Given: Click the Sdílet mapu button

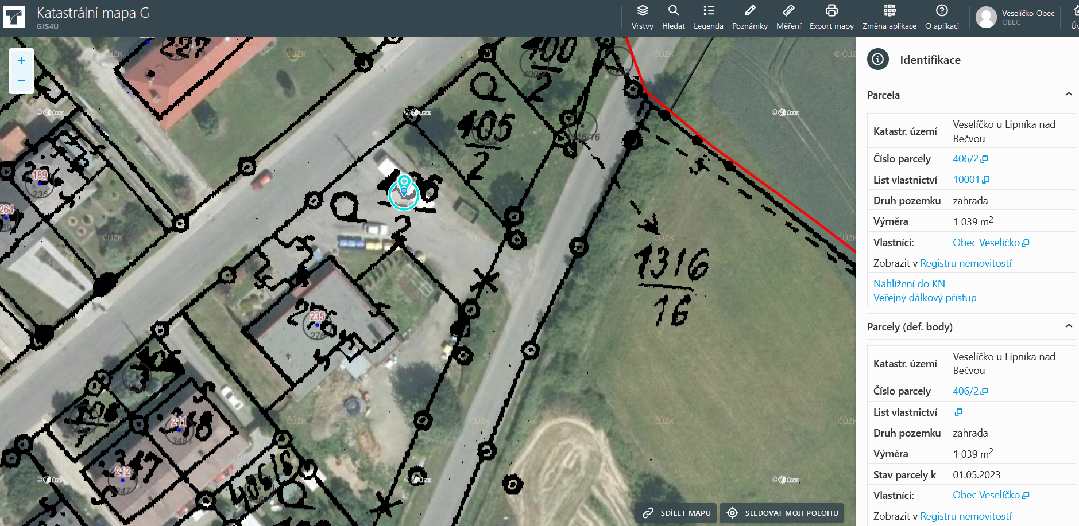Looking at the screenshot, I should coord(676,513).
